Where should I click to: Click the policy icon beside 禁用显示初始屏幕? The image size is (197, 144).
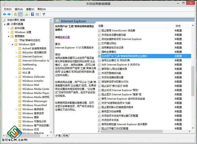tap(99, 111)
